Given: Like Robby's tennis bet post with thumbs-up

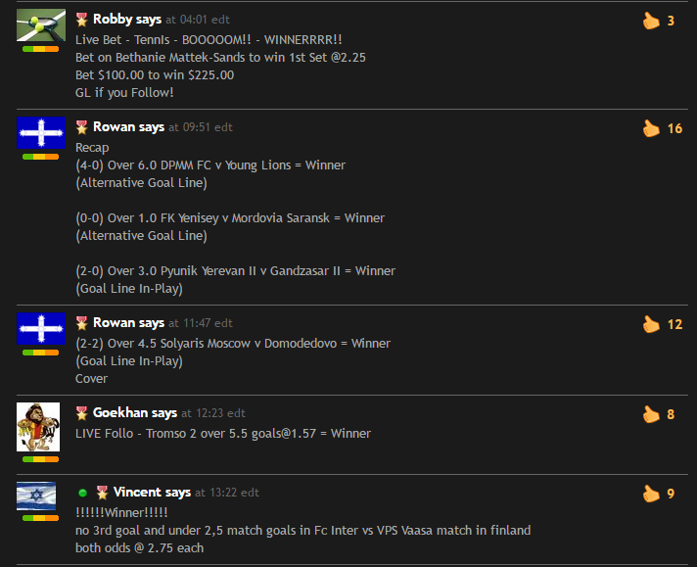Looking at the screenshot, I should pyautogui.click(x=651, y=21).
